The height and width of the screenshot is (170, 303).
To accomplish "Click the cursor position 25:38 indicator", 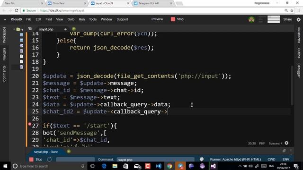I will [252, 144].
